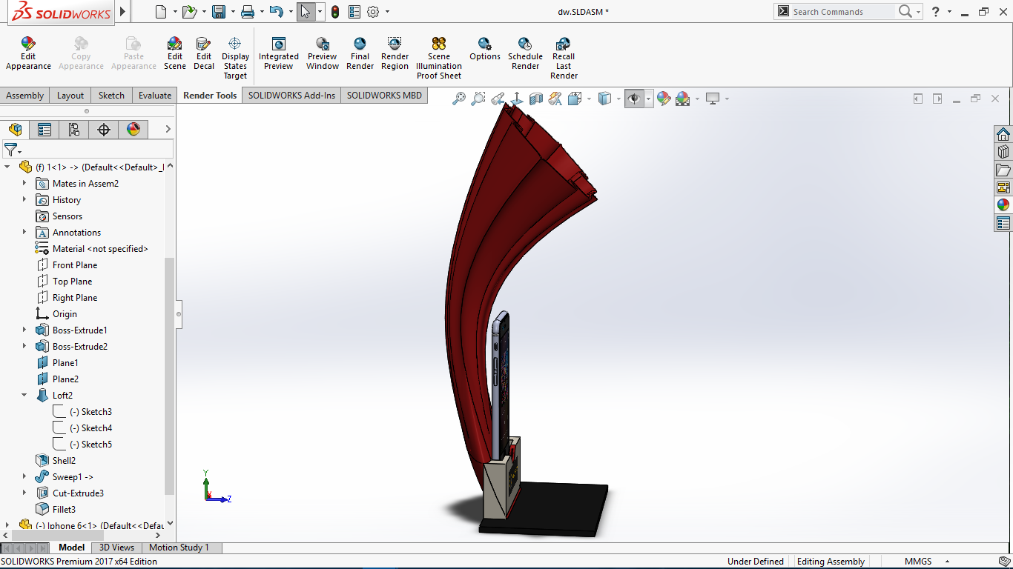Open the DisplayManager tab
The image size is (1013, 569).
[133, 130]
